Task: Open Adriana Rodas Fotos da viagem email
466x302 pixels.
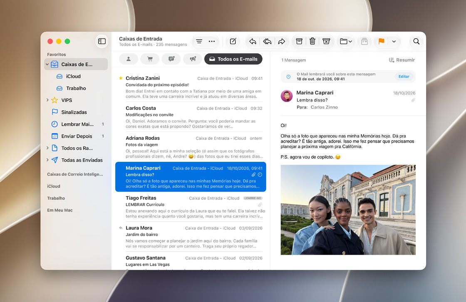Action: pos(191,147)
